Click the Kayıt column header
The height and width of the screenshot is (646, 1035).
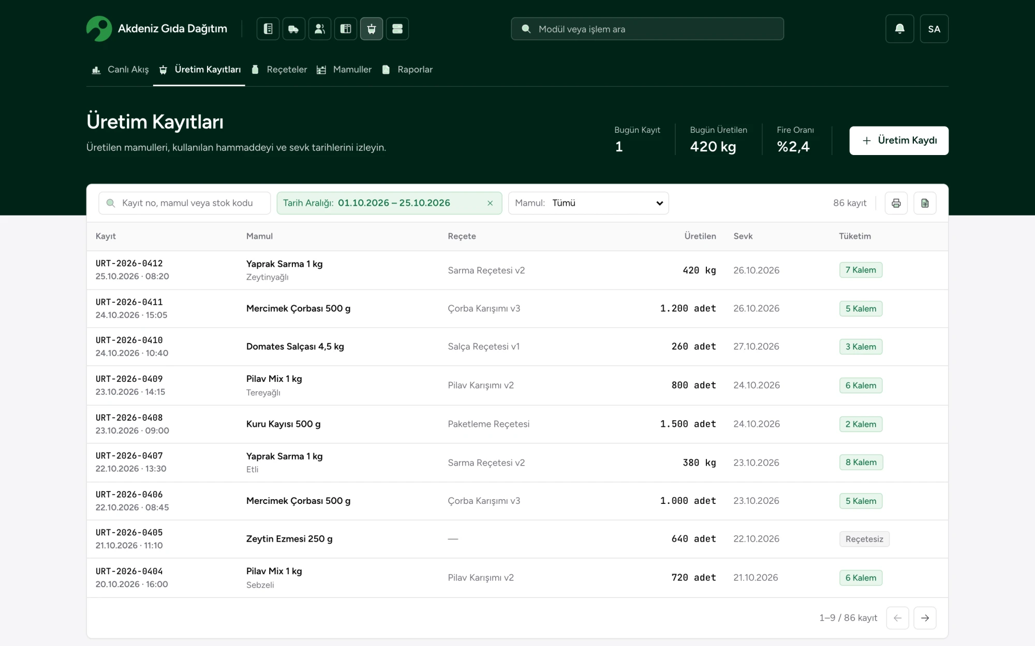[x=106, y=236]
